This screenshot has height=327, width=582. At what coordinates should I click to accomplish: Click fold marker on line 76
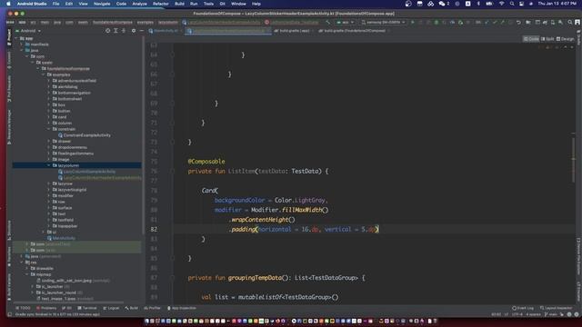coord(172,172)
